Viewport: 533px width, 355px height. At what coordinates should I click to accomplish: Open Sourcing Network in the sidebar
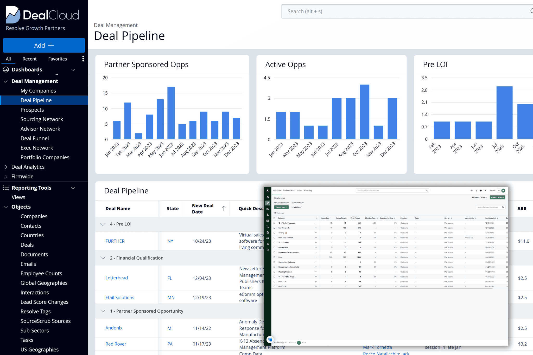pos(42,119)
